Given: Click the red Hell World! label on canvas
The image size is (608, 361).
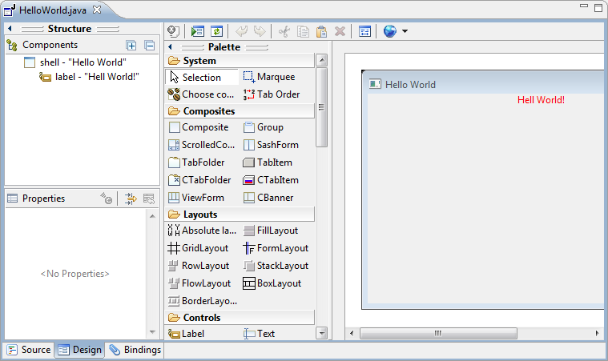Looking at the screenshot, I should click(541, 100).
